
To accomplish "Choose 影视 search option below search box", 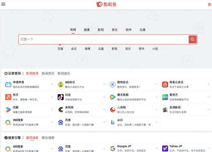I will point(114,49).
